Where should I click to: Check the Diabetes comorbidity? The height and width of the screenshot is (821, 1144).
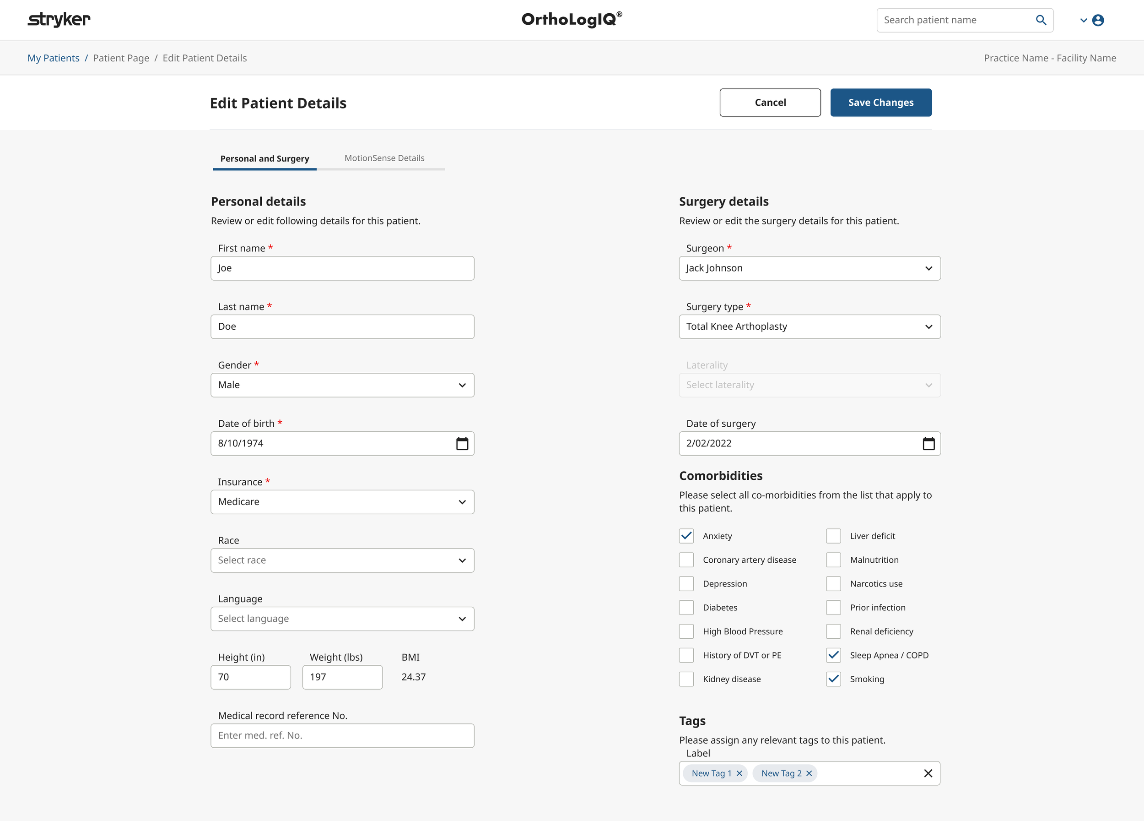(x=686, y=608)
